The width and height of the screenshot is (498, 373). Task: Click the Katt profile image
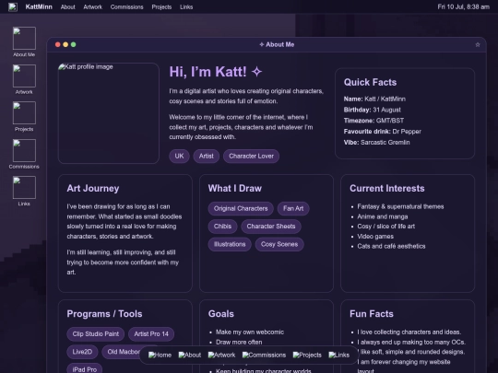coord(109,113)
